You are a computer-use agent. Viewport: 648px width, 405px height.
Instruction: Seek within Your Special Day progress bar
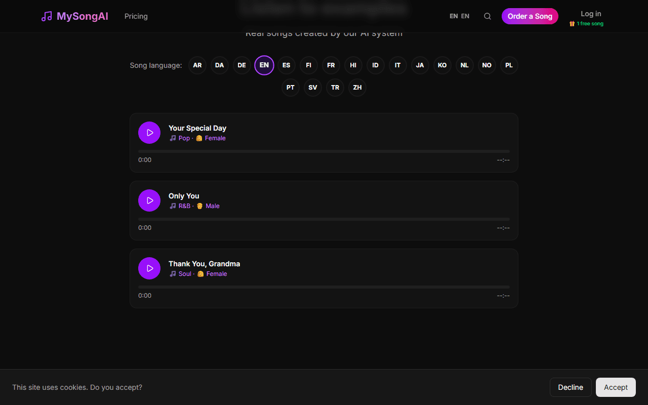324,151
